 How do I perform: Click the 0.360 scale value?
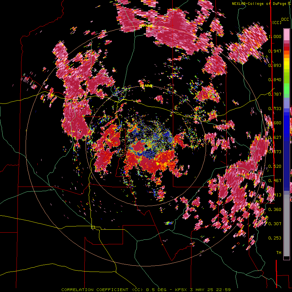point(275,210)
